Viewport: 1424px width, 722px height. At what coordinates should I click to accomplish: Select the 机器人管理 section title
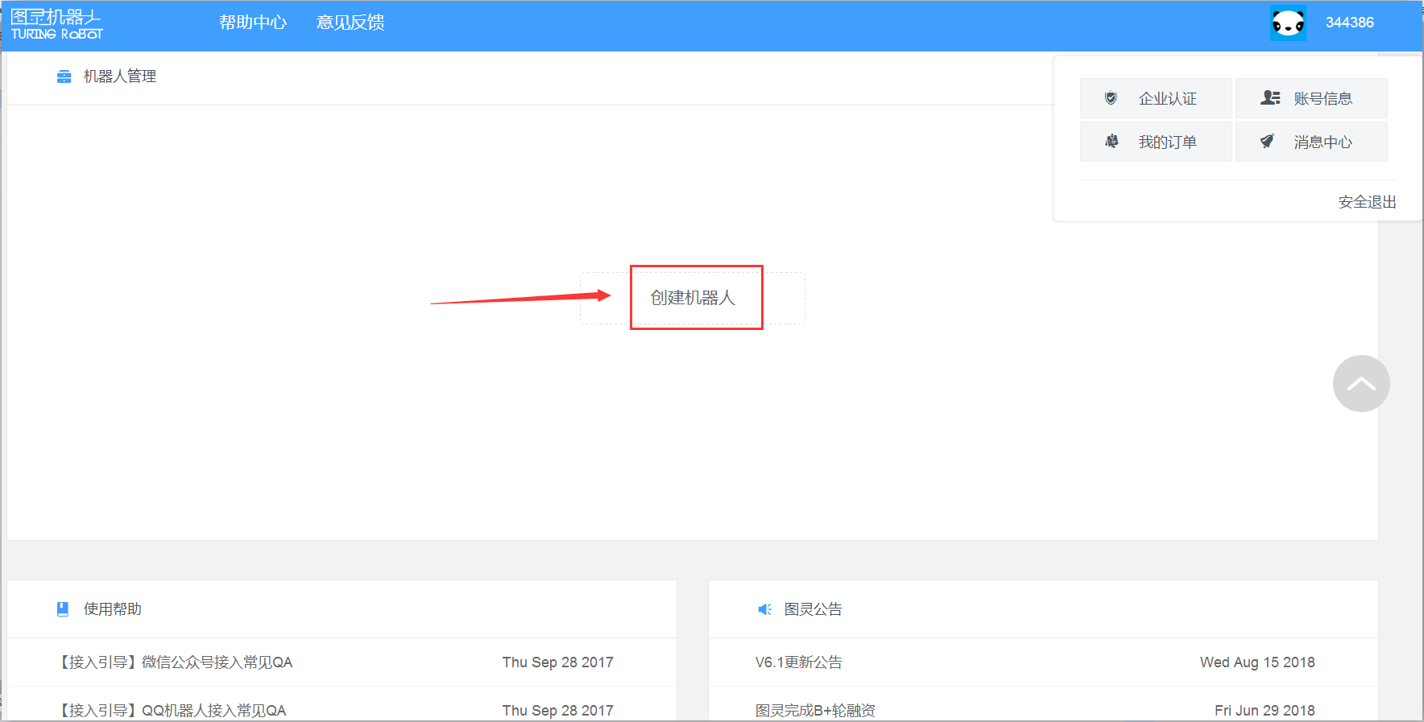120,76
